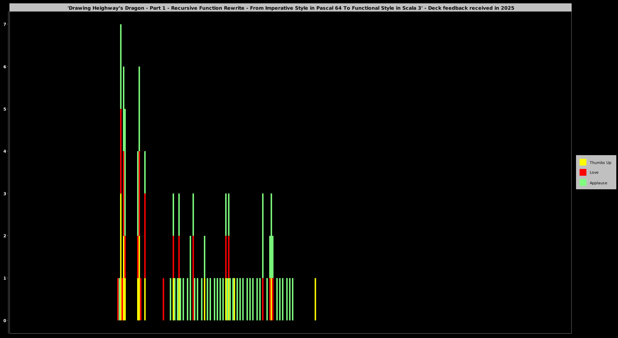This screenshot has height=338, width=618.
Task: Click the y-axis tick label 4
Action: [5, 151]
